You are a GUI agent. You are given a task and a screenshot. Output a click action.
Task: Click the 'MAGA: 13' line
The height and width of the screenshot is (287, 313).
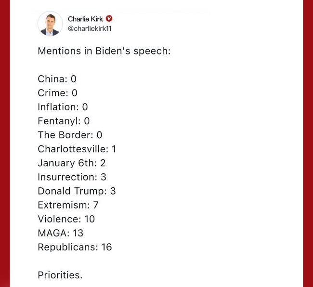61,233
